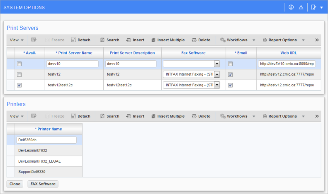Click Web URL field for devv10
Image resolution: width=328 pixels, height=194 pixels.
(287, 64)
